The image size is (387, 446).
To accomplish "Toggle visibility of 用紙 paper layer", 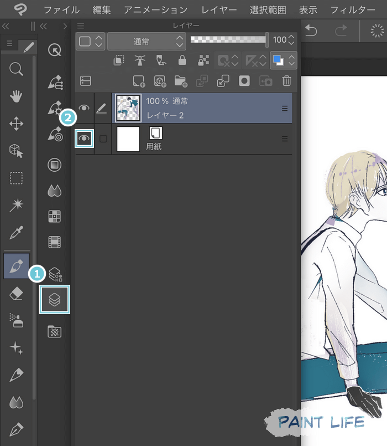I will point(84,139).
